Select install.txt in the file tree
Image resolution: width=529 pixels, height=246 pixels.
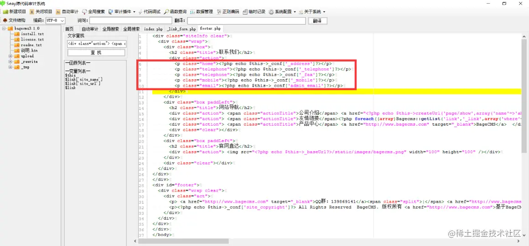pyautogui.click(x=32, y=34)
